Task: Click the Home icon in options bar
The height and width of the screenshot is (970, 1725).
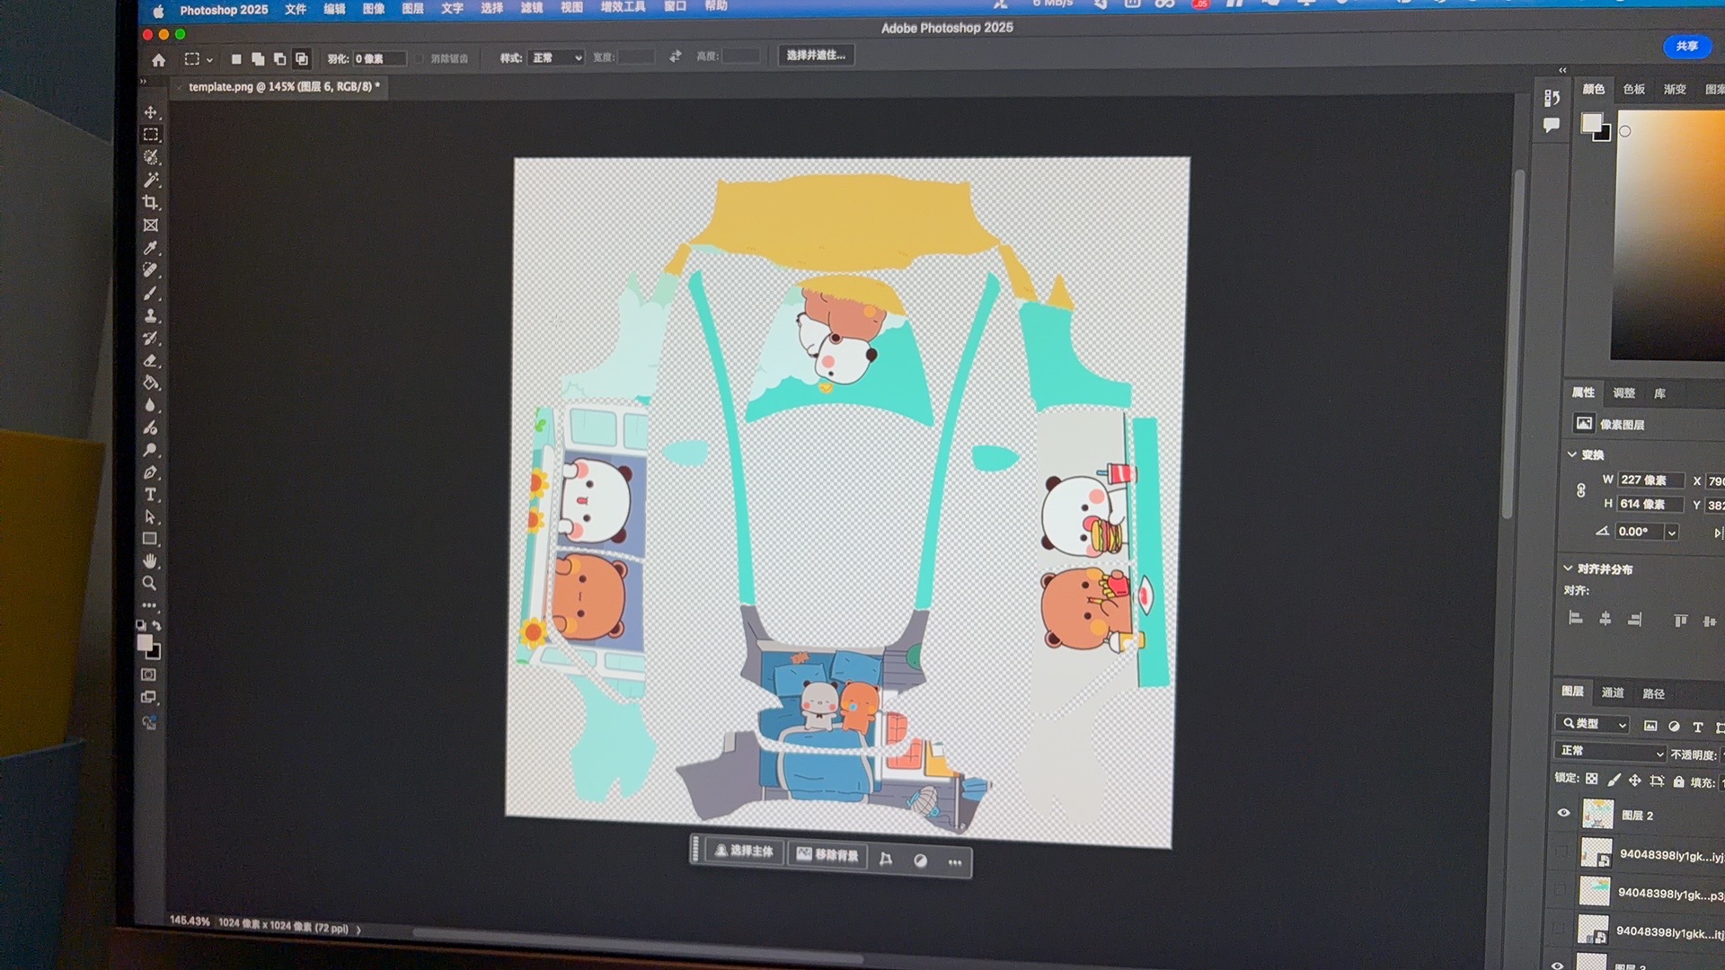Action: [x=159, y=60]
